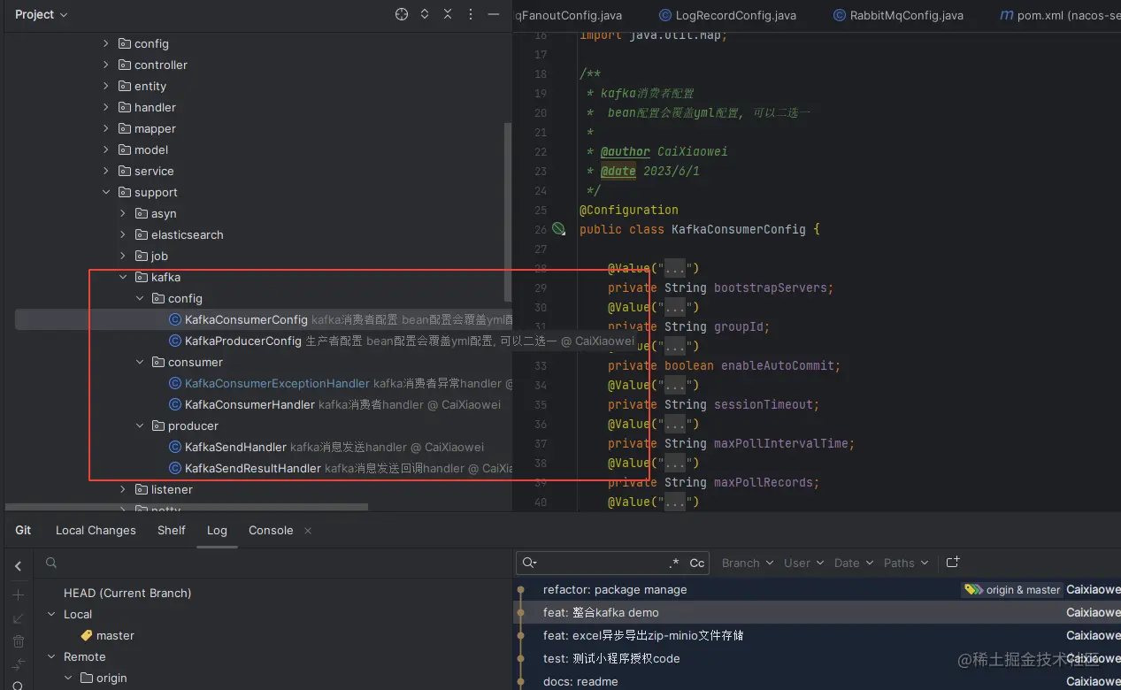The width and height of the screenshot is (1121, 690).
Task: Click the search history magnifier in log filter
Action: pyautogui.click(x=530, y=563)
